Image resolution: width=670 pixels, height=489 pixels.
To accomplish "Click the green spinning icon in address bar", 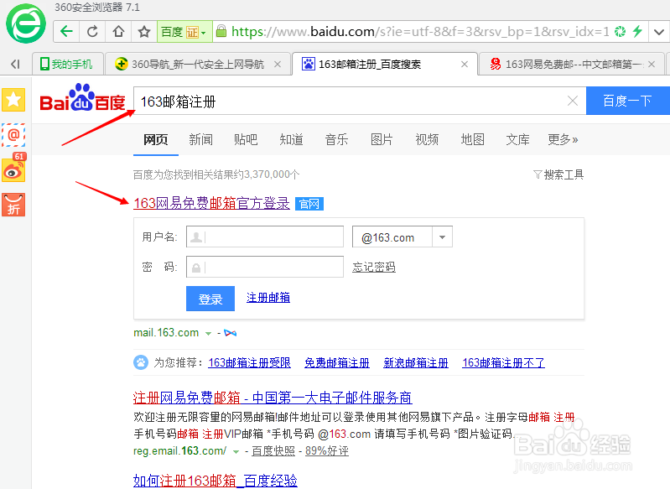I will [620, 31].
